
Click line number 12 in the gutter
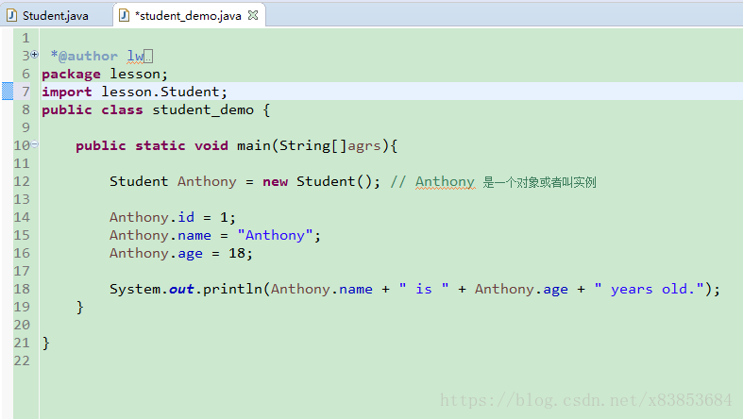tap(22, 181)
